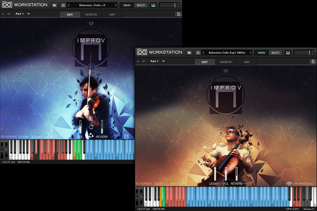Screen dimensions: 317x211
Task: Switch to MAIN view in the Cello window
Action: pyautogui.click(x=262, y=52)
